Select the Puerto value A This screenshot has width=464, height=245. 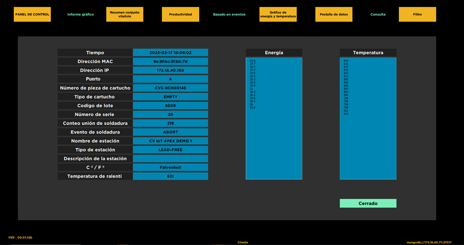[x=171, y=79]
